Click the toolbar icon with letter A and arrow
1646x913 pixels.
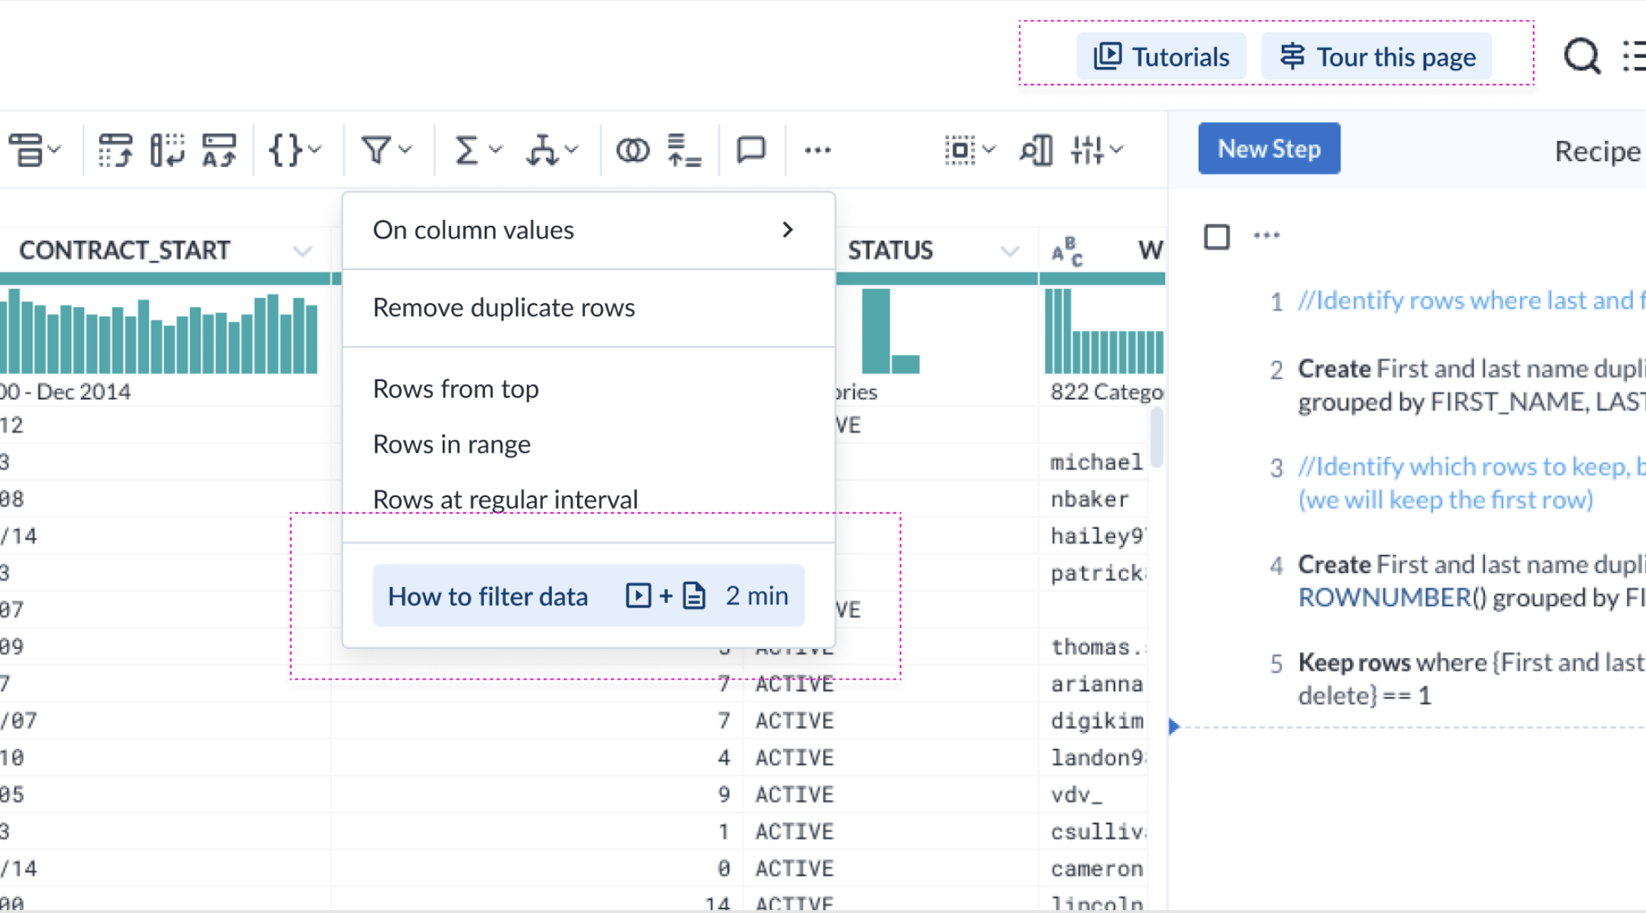(x=219, y=150)
